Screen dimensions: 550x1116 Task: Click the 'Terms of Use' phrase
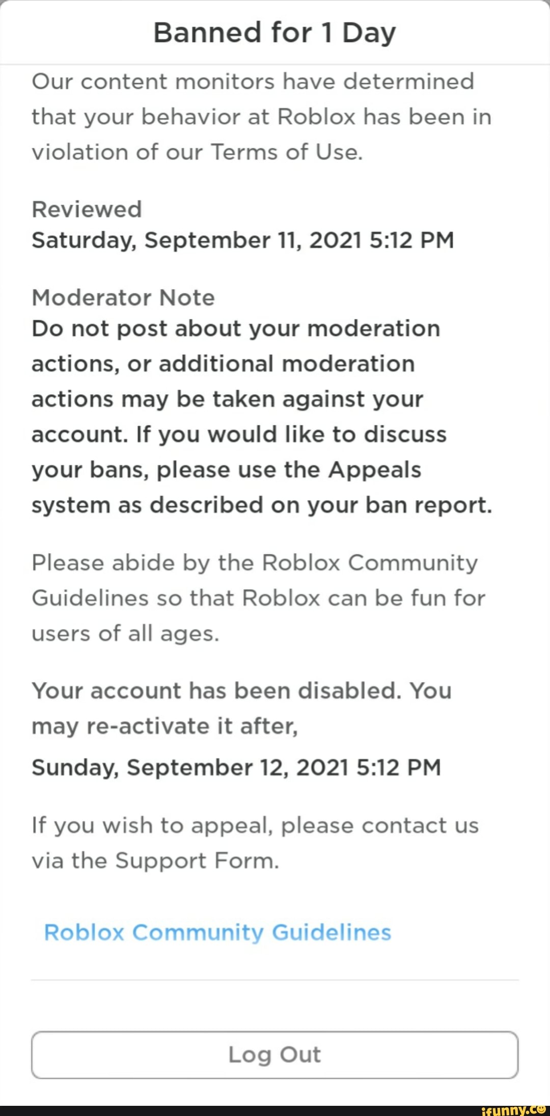[286, 152]
